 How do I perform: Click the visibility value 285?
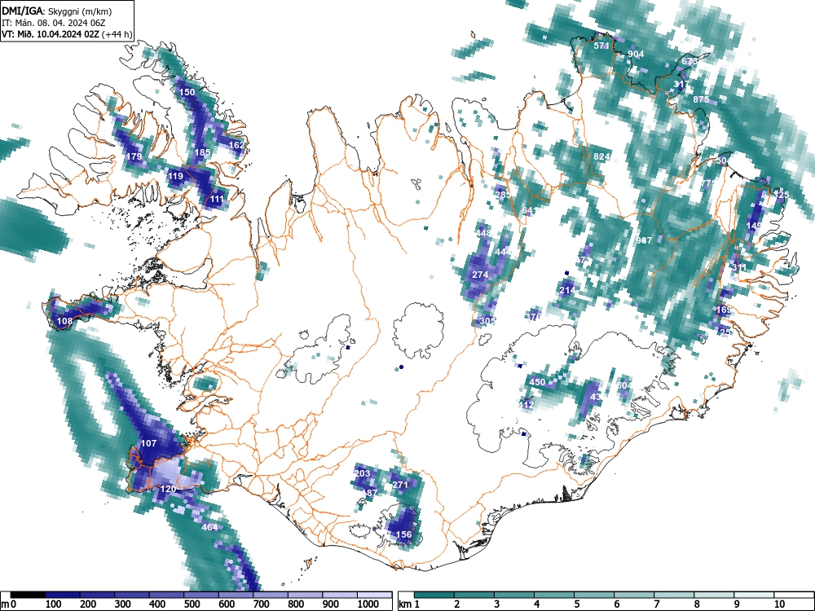point(503,195)
